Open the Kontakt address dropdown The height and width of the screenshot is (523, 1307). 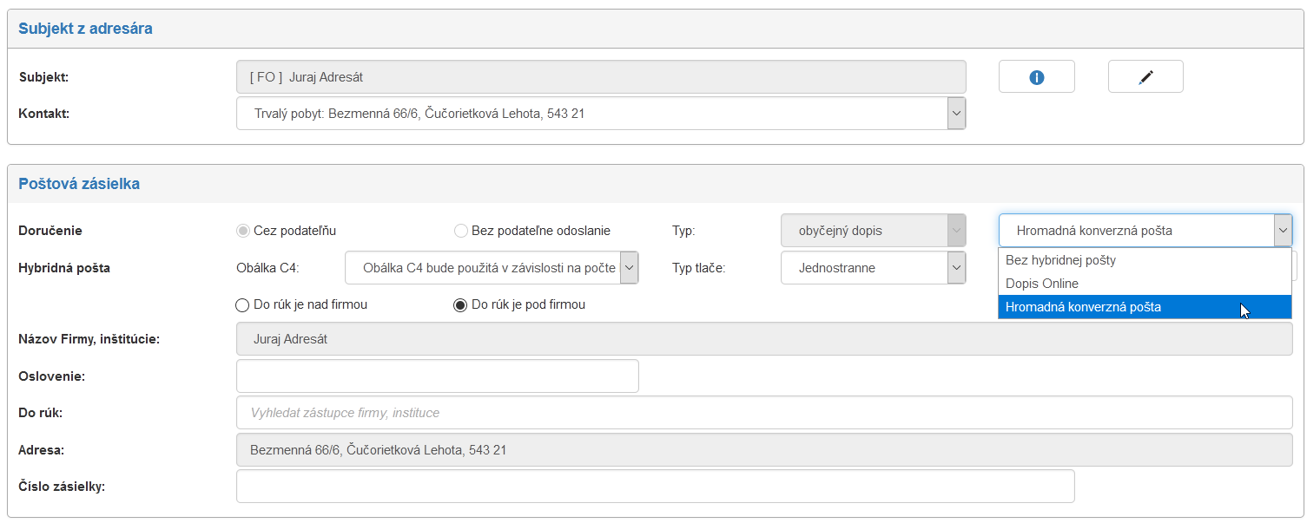955,113
